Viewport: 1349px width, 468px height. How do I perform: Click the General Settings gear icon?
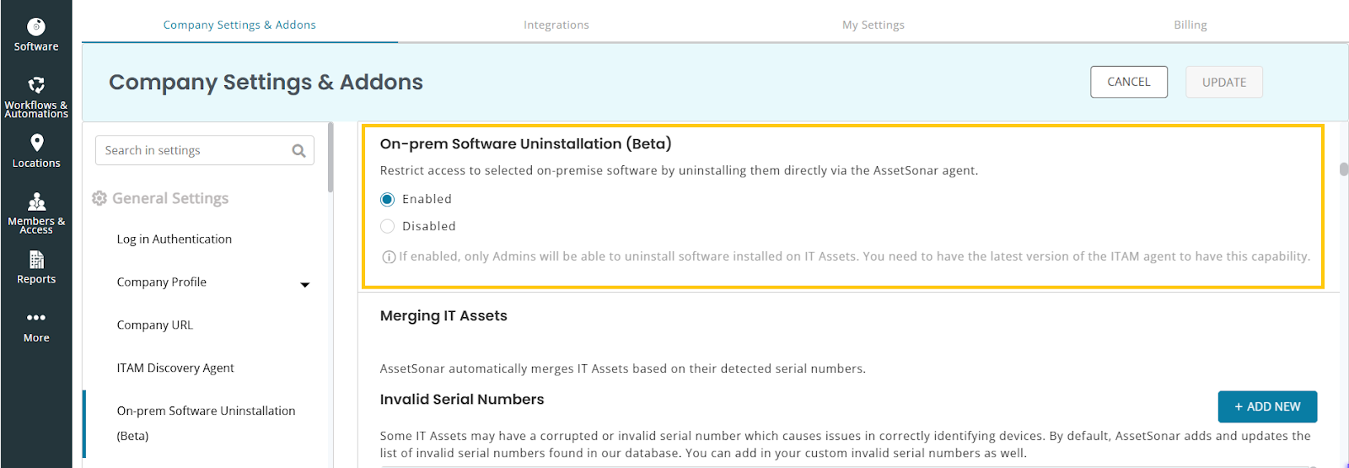click(x=99, y=198)
